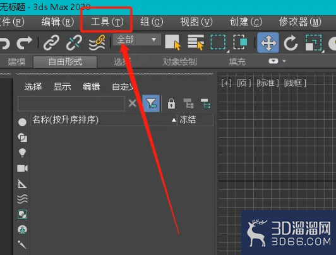Screen dimensions: 336x255
Task: Click the ribbon minimize toggle button
Action: click(273, 61)
